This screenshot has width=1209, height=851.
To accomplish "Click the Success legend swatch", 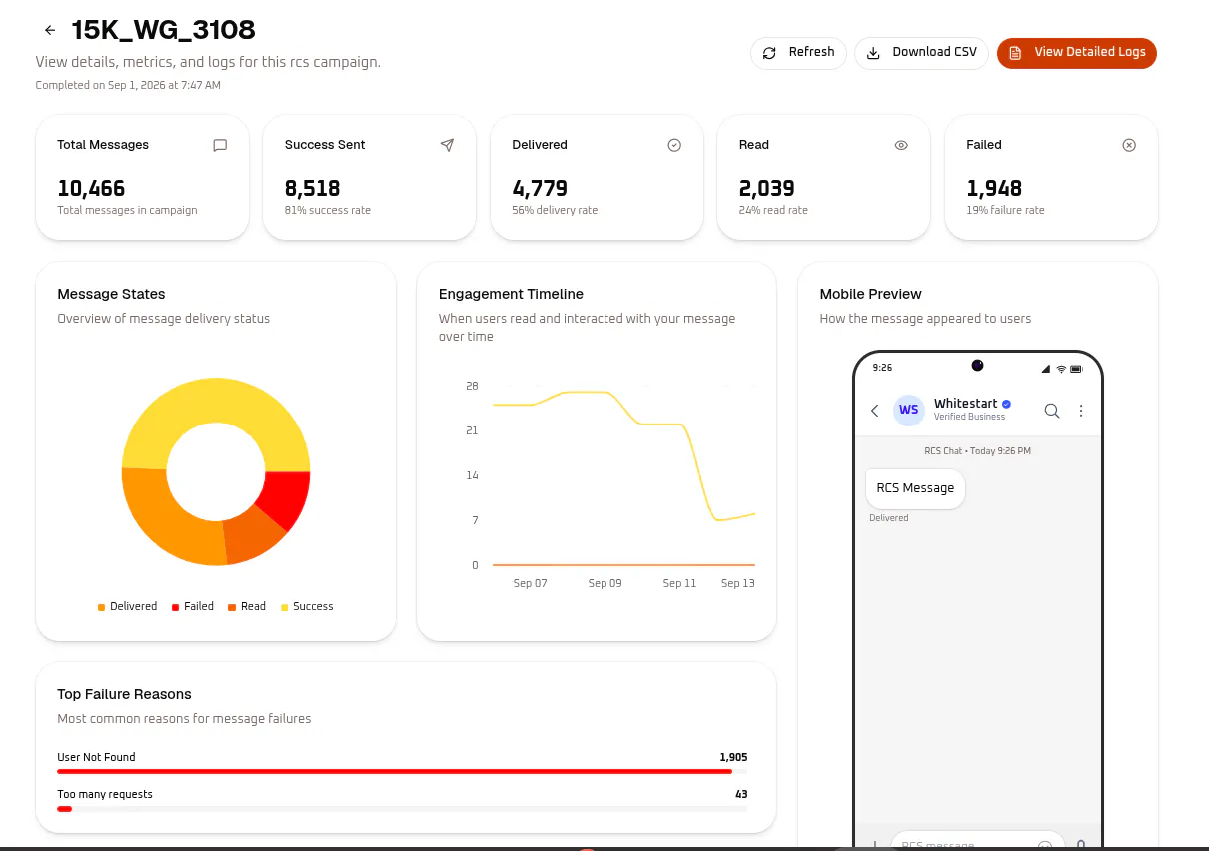I will pyautogui.click(x=285, y=607).
